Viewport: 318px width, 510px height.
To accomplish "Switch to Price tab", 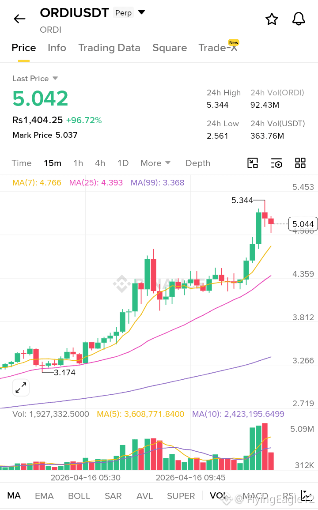I will 24,48.
